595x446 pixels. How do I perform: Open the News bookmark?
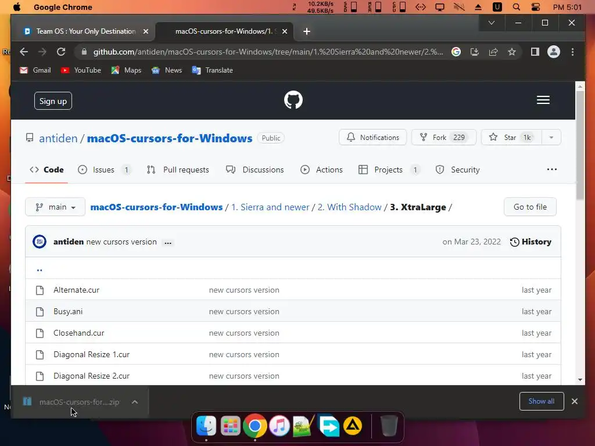(x=167, y=70)
